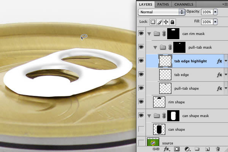Viewport: 228px width, 152px height.
Task: Open the Normal blend mode dropdown
Action: pos(161,12)
